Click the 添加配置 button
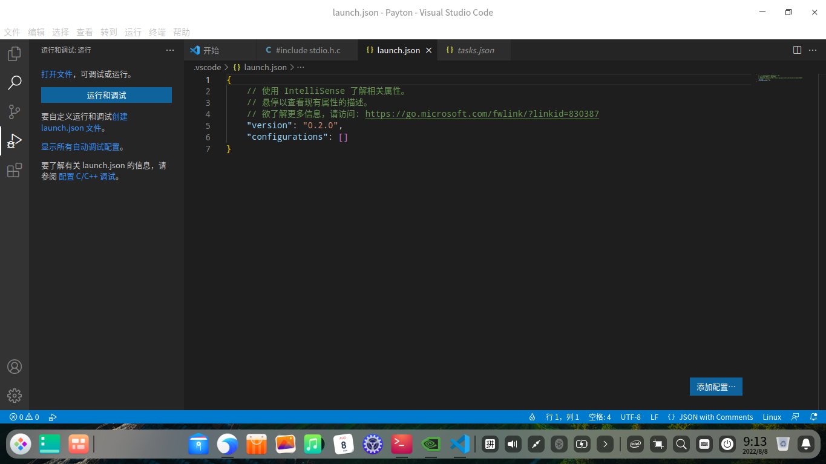 point(716,387)
